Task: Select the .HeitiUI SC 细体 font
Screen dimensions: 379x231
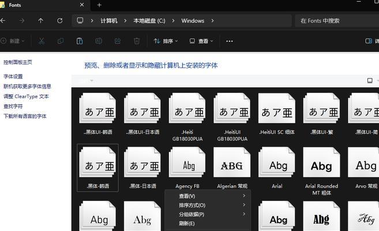Action: point(277,114)
